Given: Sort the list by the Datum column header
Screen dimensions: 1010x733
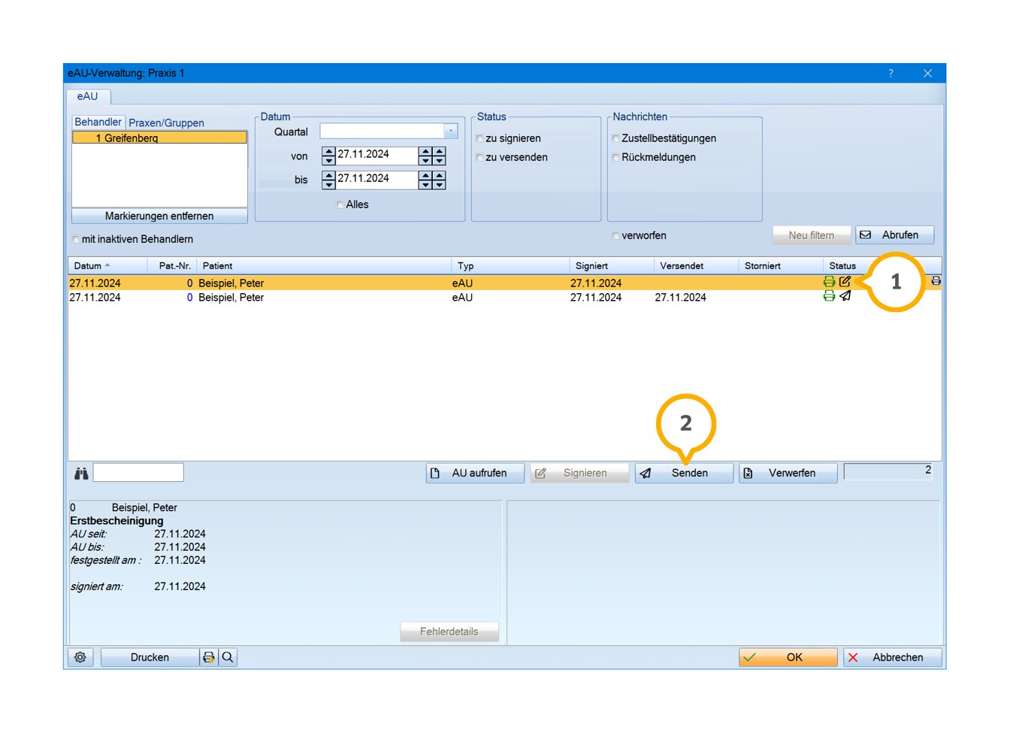Looking at the screenshot, I should click(x=88, y=265).
